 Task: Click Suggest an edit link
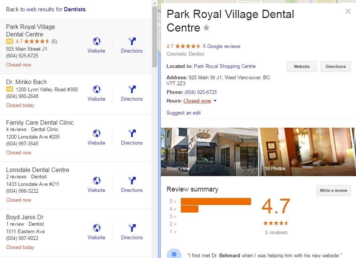[x=183, y=113]
